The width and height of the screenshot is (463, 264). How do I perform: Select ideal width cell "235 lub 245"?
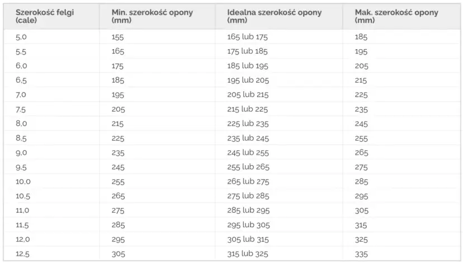pyautogui.click(x=248, y=138)
